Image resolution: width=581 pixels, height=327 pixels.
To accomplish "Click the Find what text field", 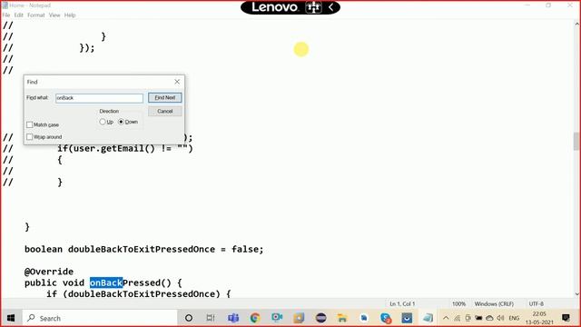I will click(99, 98).
